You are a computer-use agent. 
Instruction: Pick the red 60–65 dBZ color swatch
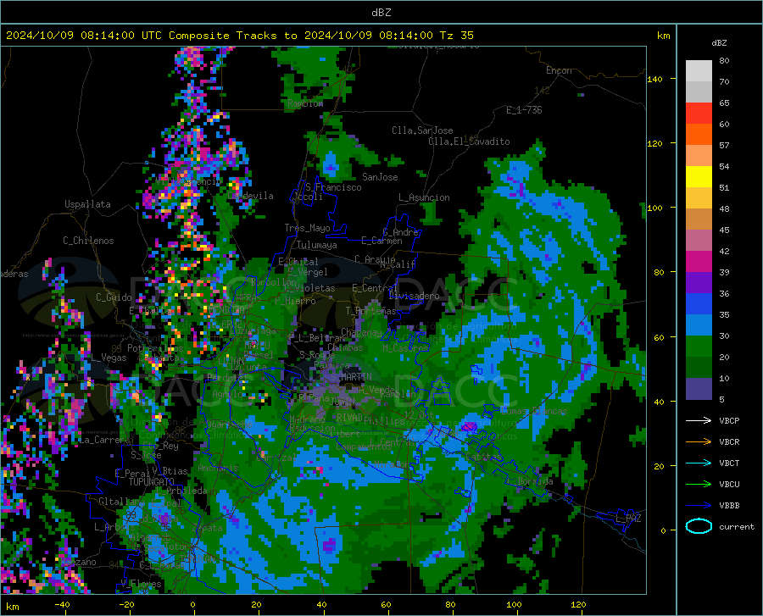click(699, 114)
